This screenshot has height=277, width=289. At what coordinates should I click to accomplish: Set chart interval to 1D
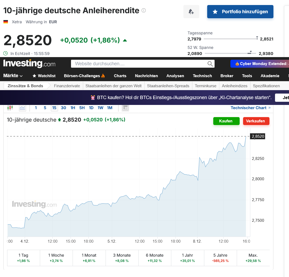[91, 108]
